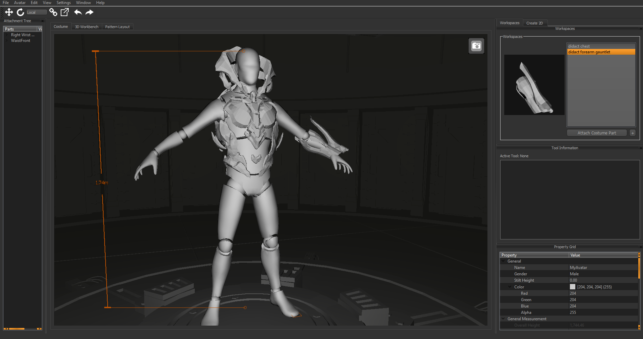Select didact forearm gauntlet list item
643x339 pixels.
[601, 52]
